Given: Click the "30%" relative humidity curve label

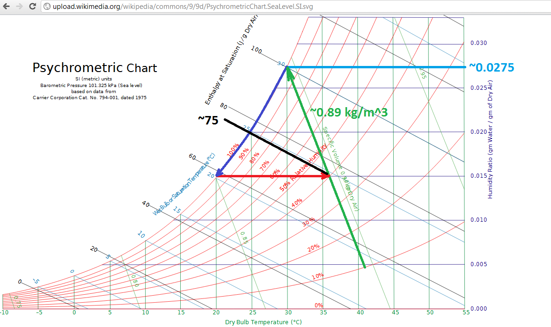Looking at the screenshot, I should click(309, 222).
